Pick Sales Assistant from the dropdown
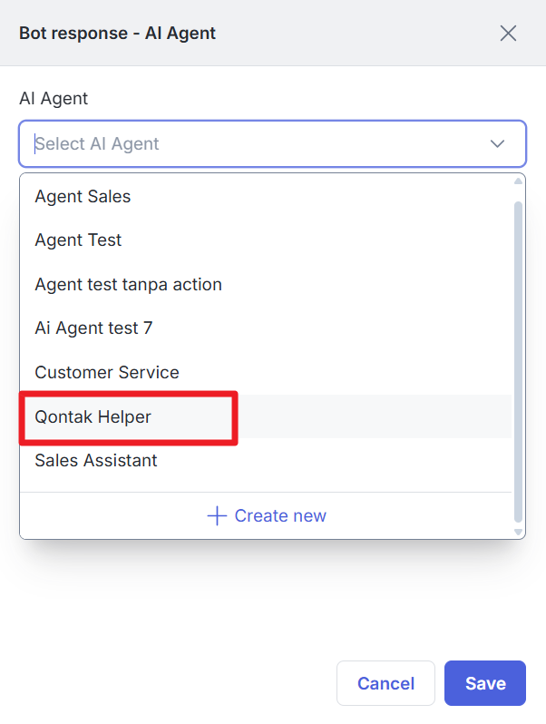Screen dimensions: 546x724 [96, 460]
